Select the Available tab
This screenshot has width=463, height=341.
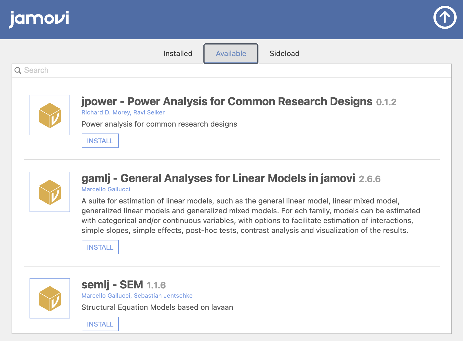[x=231, y=53]
